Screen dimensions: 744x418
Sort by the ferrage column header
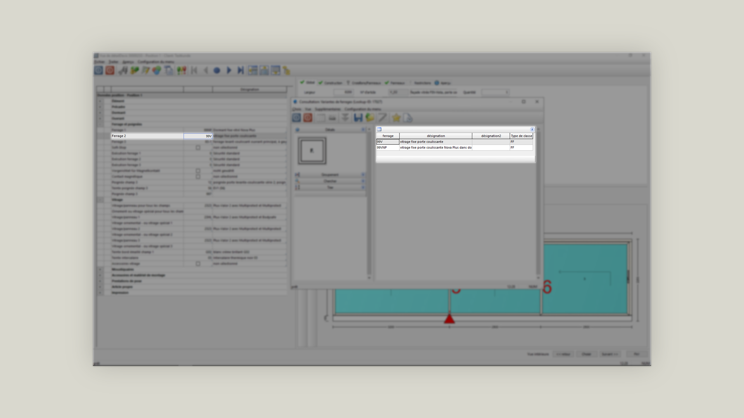(388, 136)
